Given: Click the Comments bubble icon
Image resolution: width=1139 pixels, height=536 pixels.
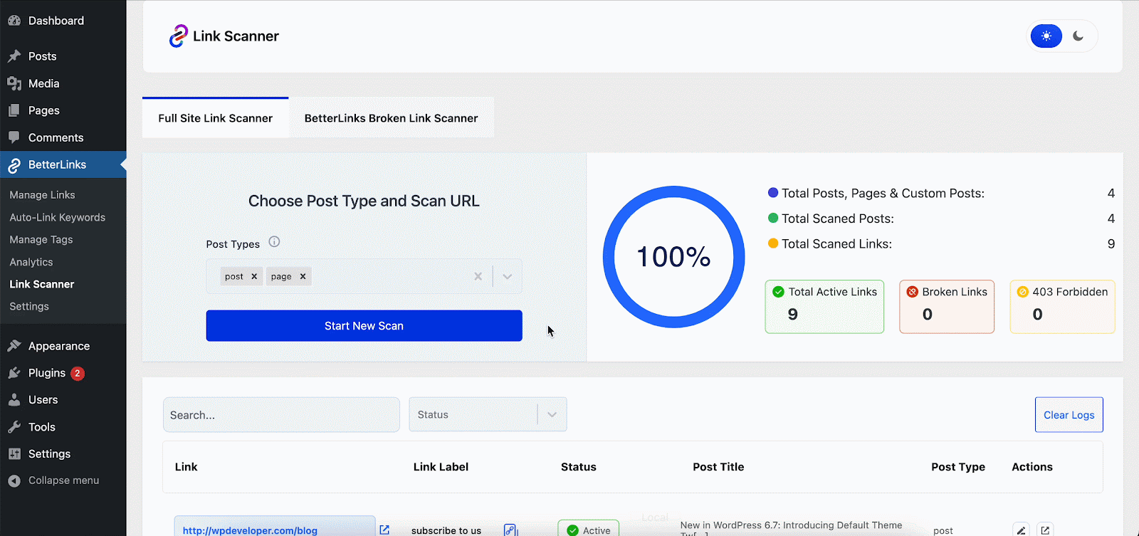Looking at the screenshot, I should (x=14, y=137).
